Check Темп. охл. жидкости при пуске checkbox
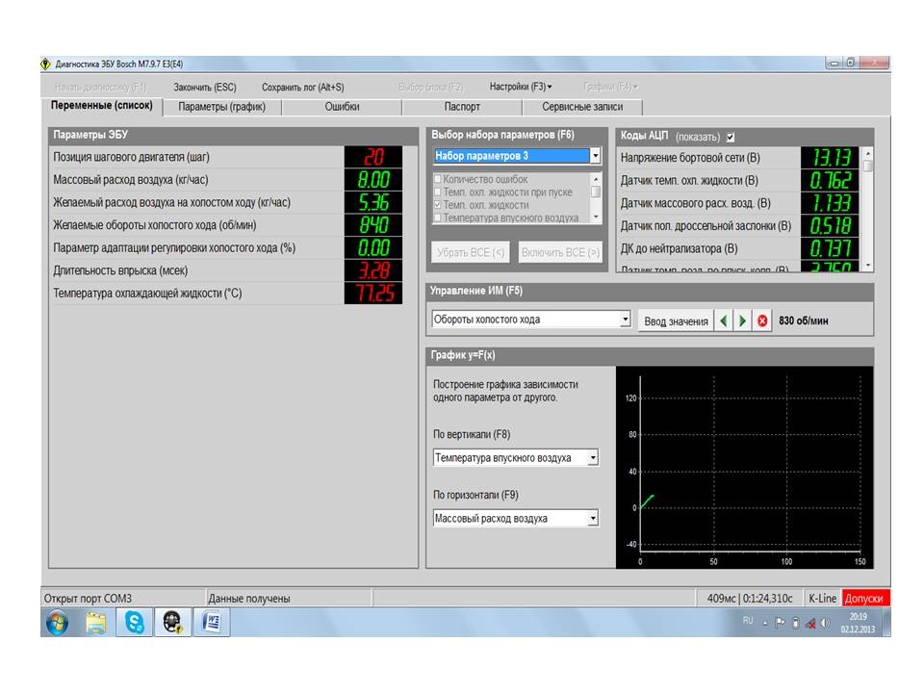The height and width of the screenshot is (693, 924). (437, 192)
